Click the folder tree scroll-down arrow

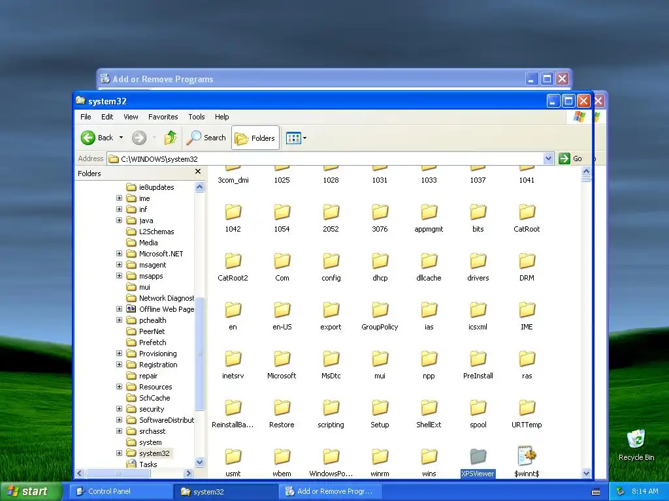click(x=199, y=463)
